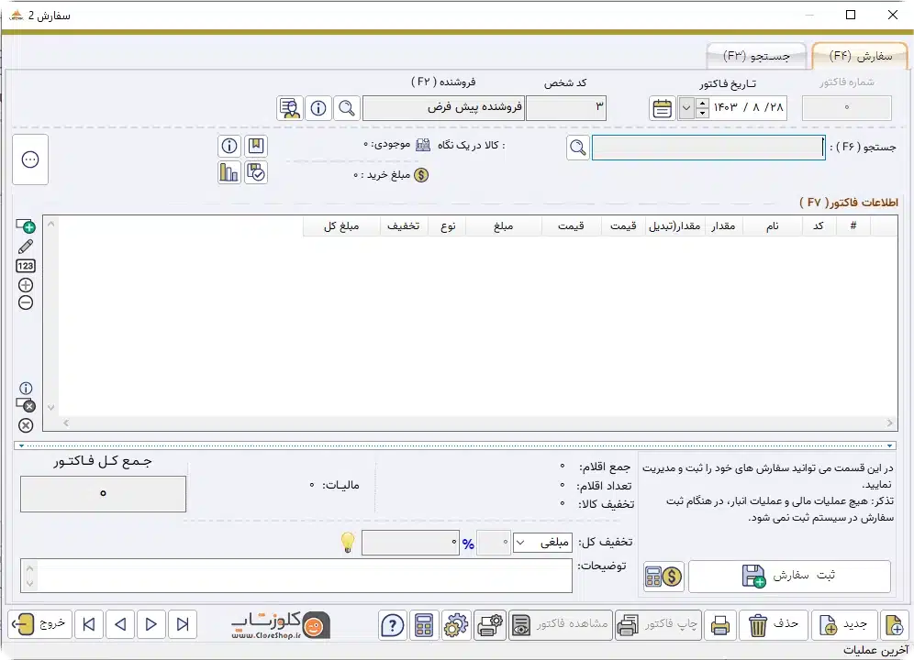Click the help question mark button
Screen dimensions: 914x660
tap(392, 626)
